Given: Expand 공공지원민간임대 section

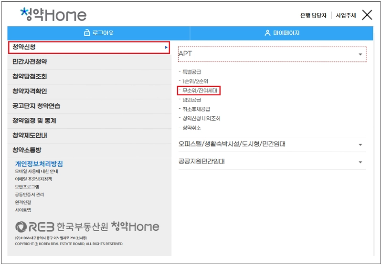Looking at the screenshot, I should tap(272, 162).
